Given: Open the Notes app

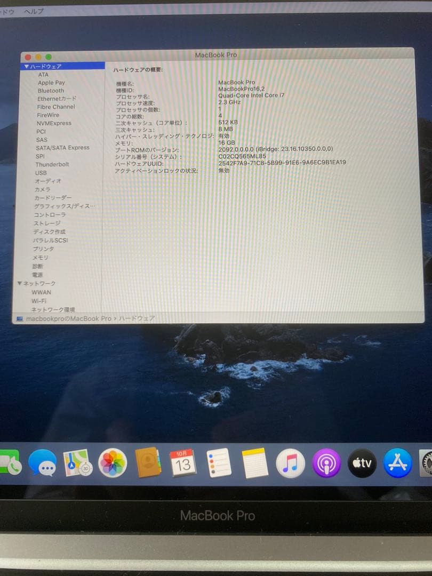Looking at the screenshot, I should [x=254, y=463].
